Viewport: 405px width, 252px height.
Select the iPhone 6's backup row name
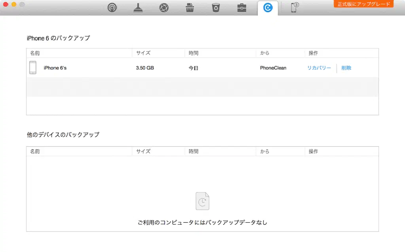(x=55, y=68)
